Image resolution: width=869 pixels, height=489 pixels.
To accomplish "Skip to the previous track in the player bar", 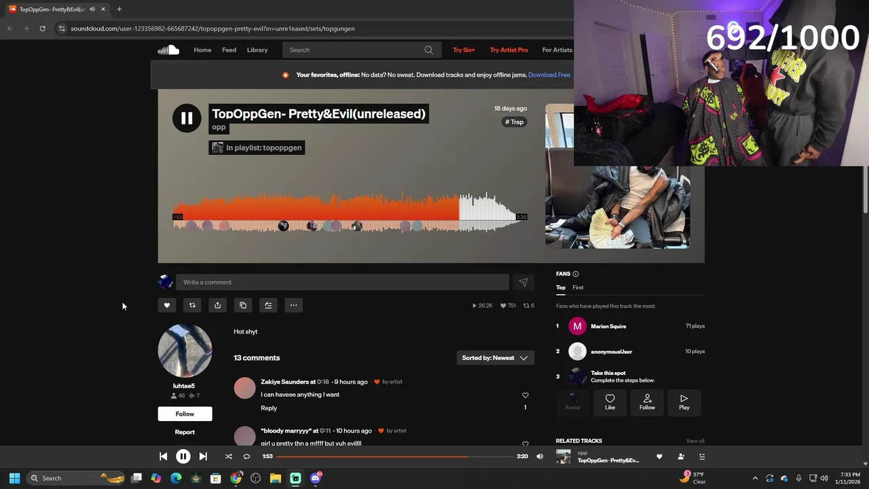I will [x=163, y=456].
